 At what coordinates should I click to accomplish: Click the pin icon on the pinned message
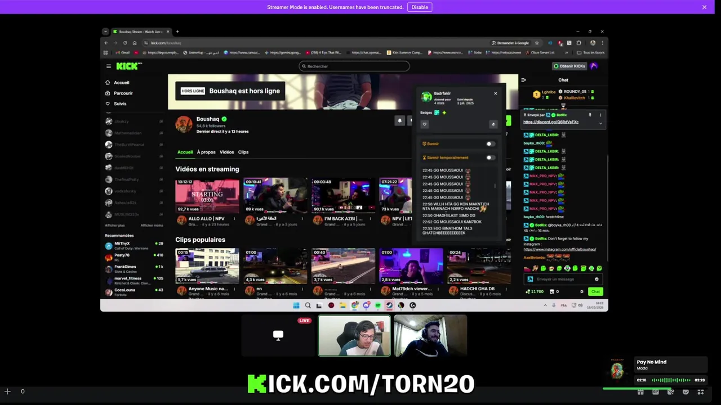tap(590, 115)
